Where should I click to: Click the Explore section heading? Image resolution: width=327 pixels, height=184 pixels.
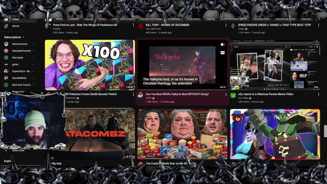pos(8,161)
